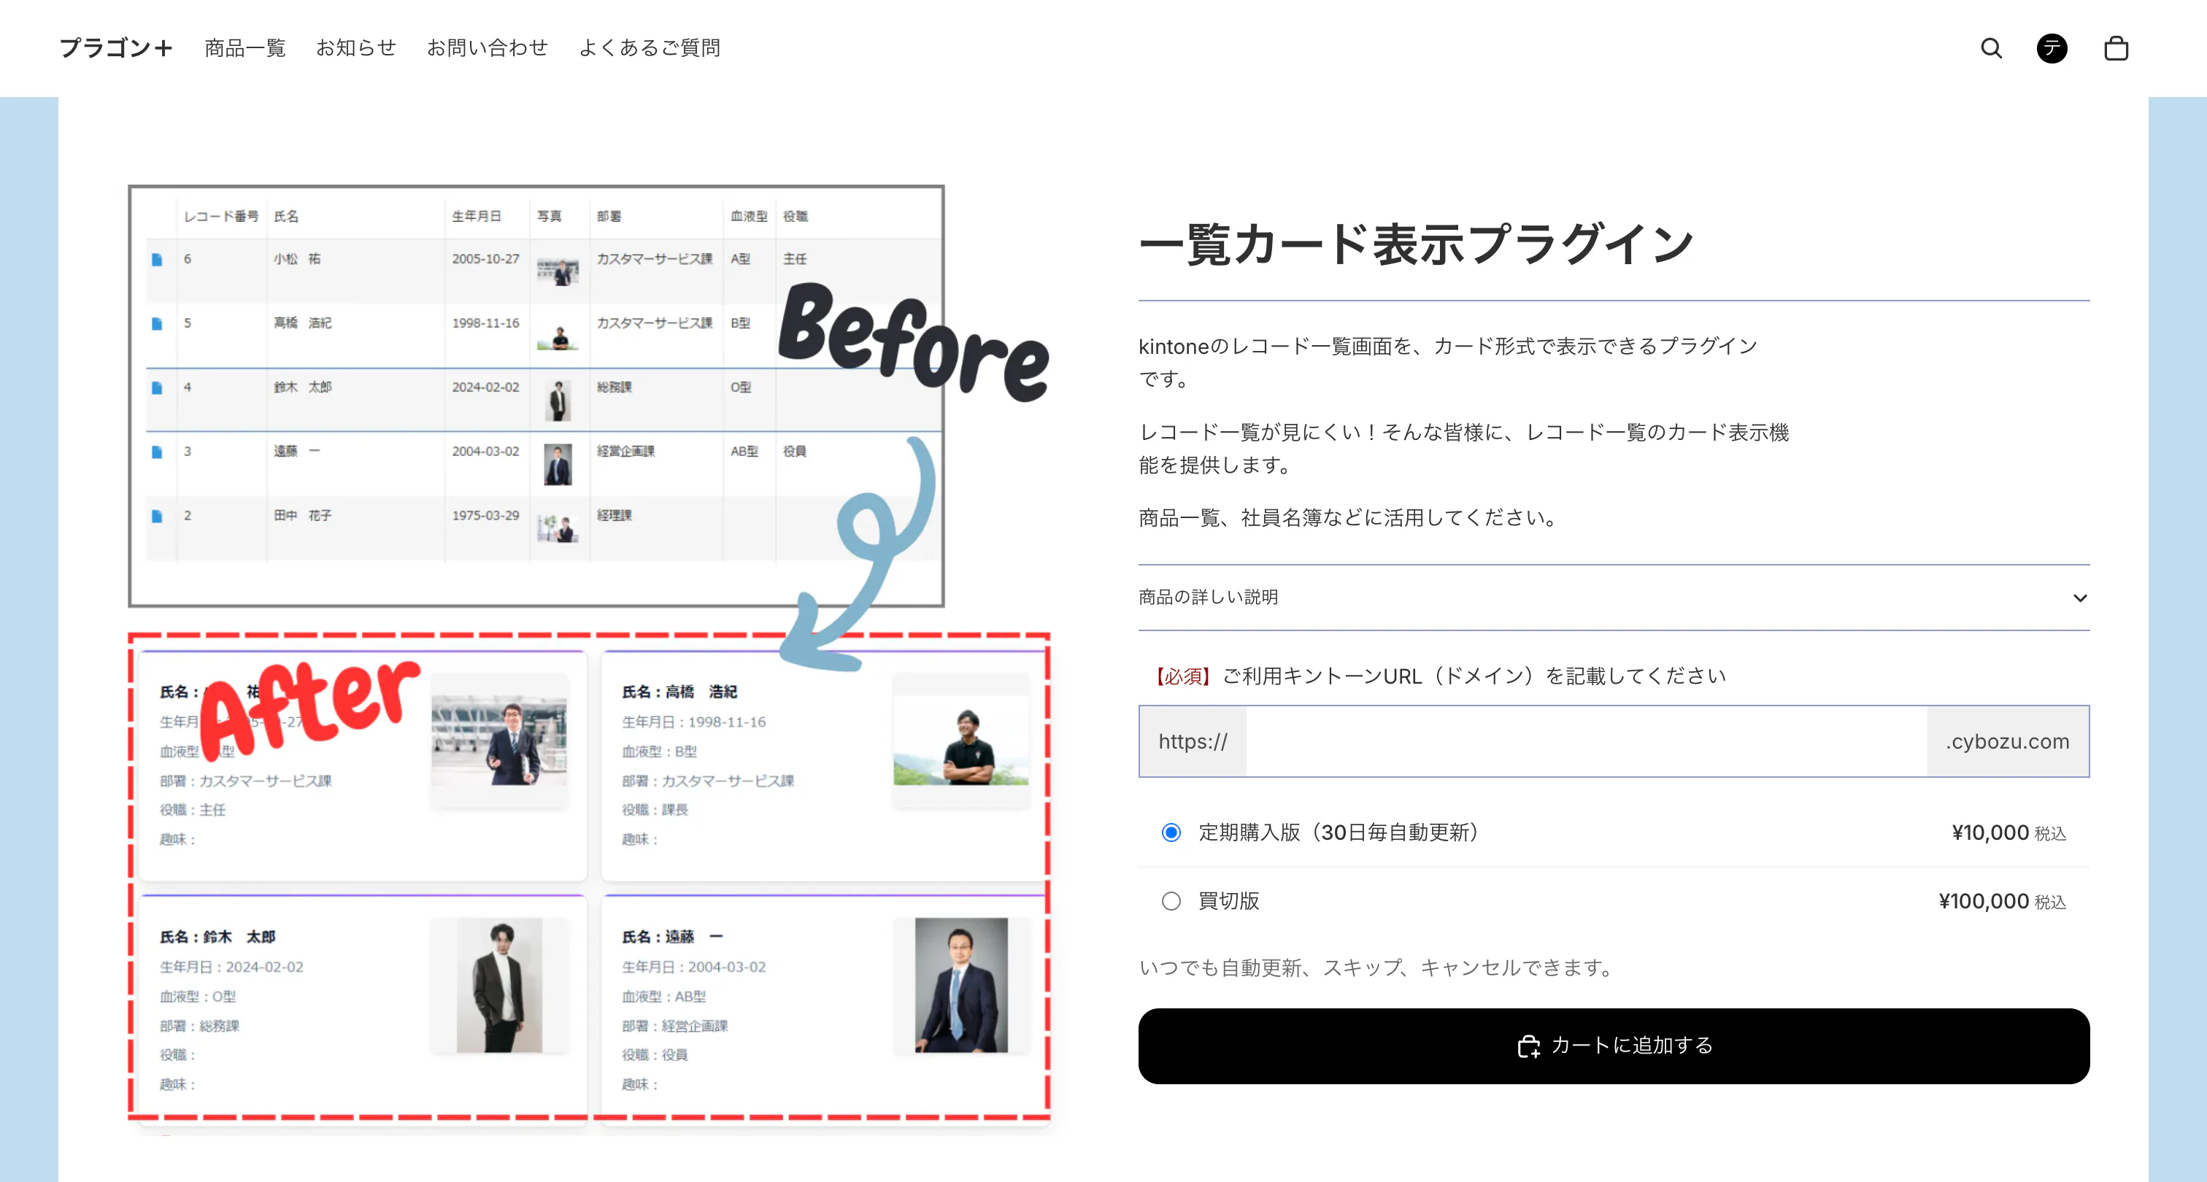Image resolution: width=2207 pixels, height=1182 pixels.
Task: Focus the kintone URL domain input field
Action: point(1585,742)
